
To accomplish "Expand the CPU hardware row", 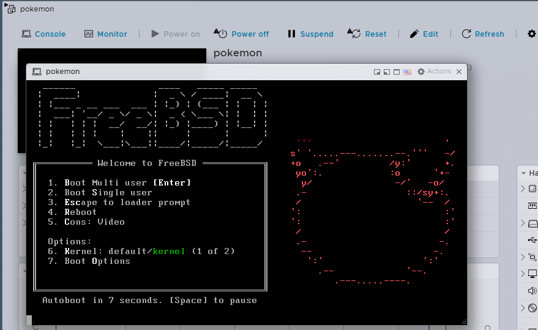I will coord(523,188).
